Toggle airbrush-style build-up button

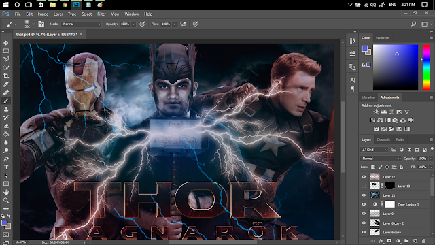coord(183,24)
